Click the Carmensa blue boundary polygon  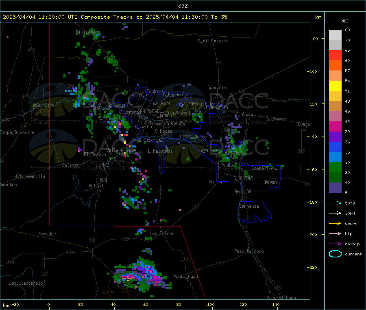tap(255, 212)
